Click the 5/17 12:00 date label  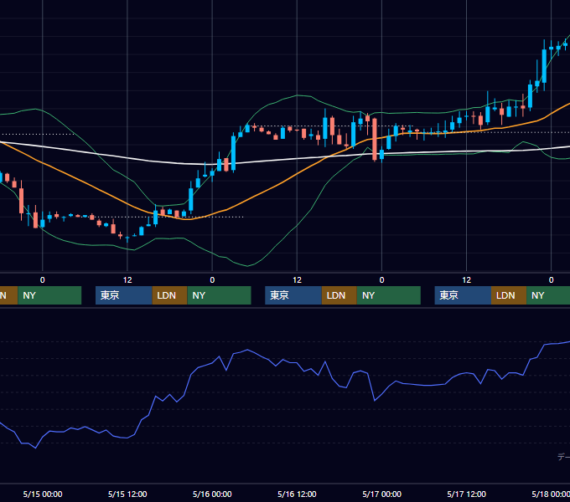466,494
